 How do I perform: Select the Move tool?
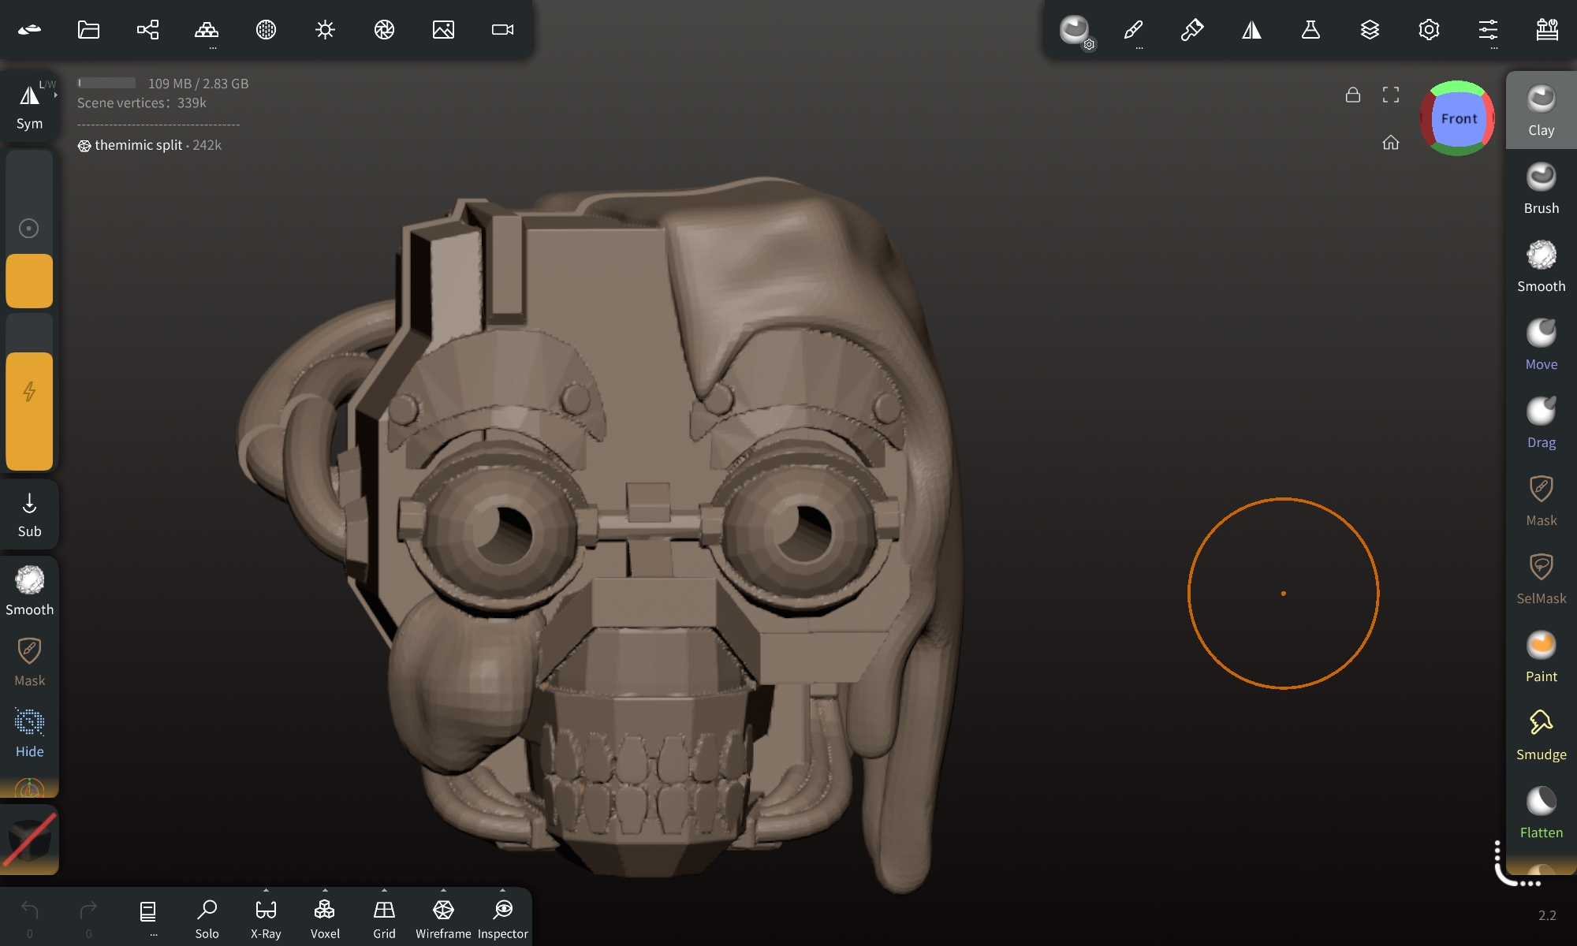pyautogui.click(x=1541, y=345)
